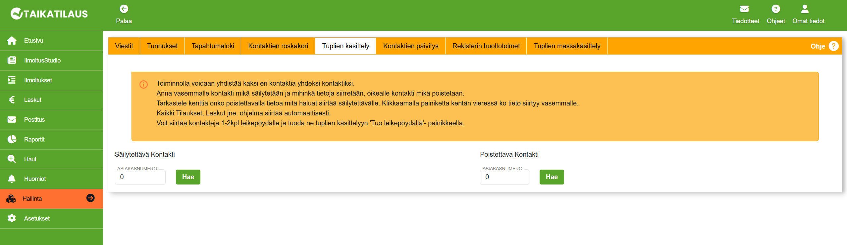Click the Omat tiedot label
The image size is (847, 245).
(808, 21)
